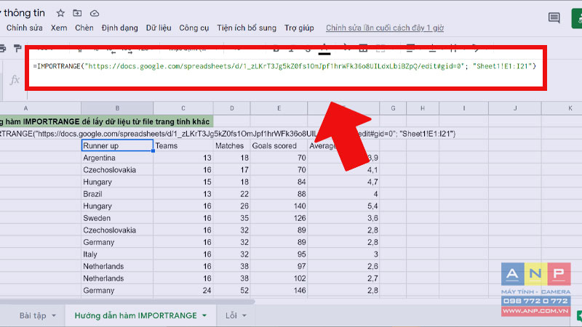Click the horizontal sheet scrollbar
This screenshot has width=582, height=327.
tap(127, 302)
